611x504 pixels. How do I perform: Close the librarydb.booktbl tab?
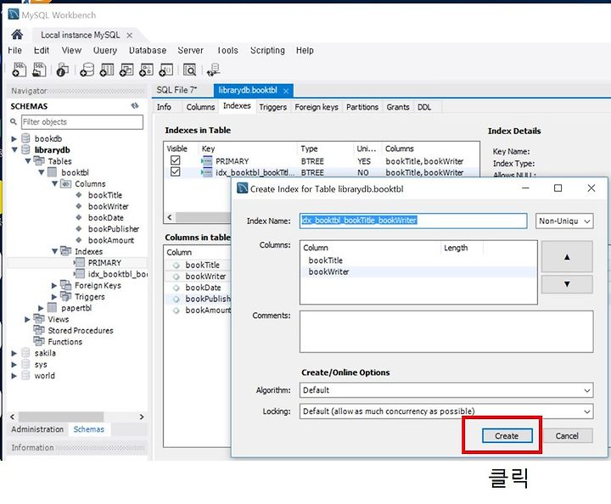click(x=286, y=91)
